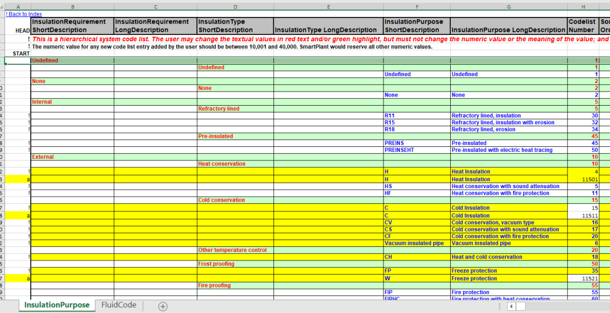Select column H header
The height and width of the screenshot is (313, 610).
pyautogui.click(x=583, y=7)
